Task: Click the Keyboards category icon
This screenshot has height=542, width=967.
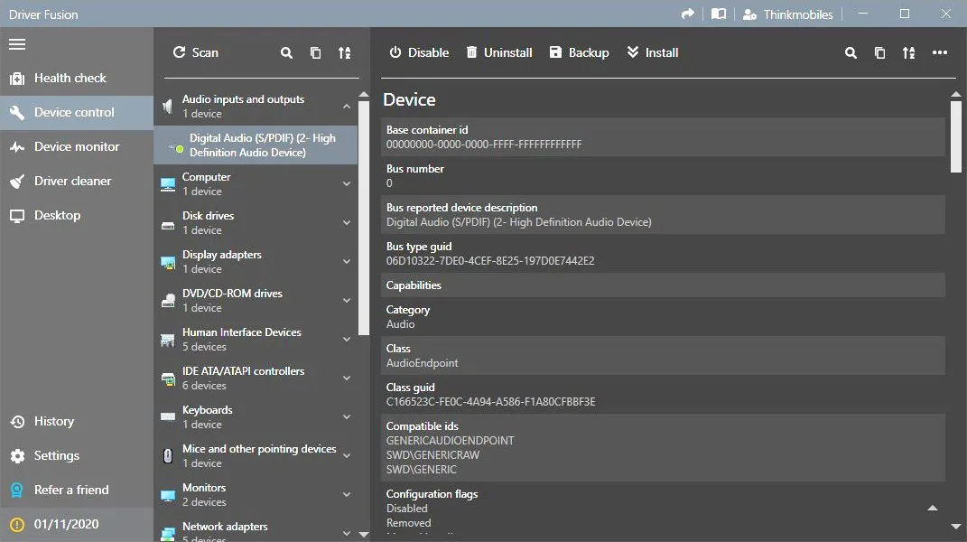Action: tap(168, 417)
